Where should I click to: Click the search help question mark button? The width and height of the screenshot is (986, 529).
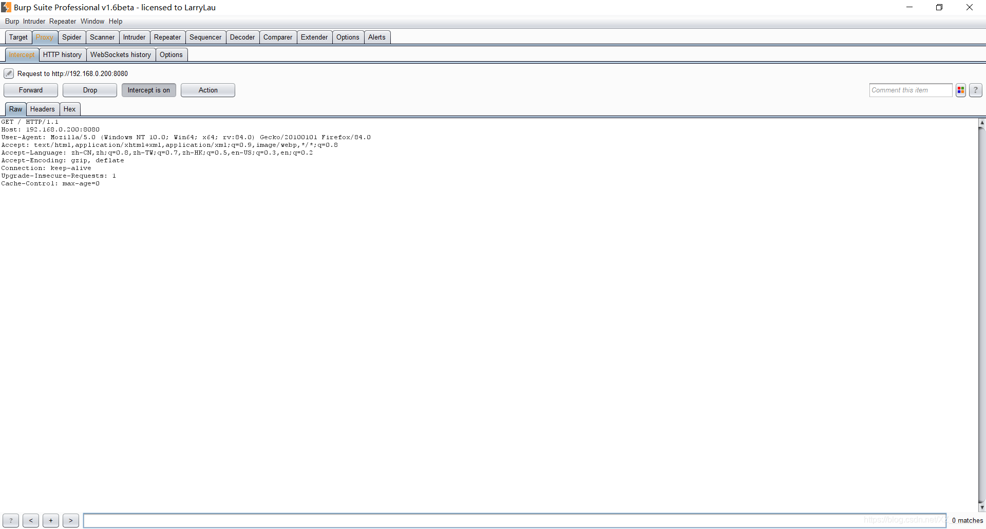coord(11,520)
